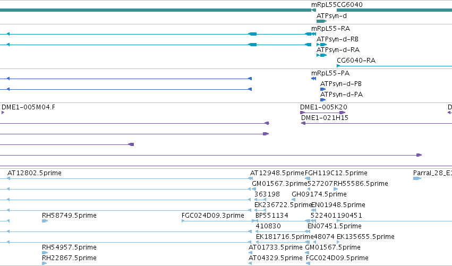Screen dimensions: 452x266
Task: Select the 363198 feature label
Action: [x=267, y=194]
